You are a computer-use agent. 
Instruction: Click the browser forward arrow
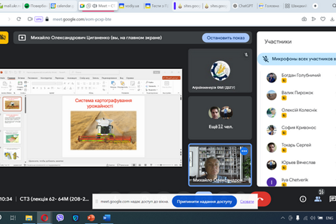coord(9,19)
